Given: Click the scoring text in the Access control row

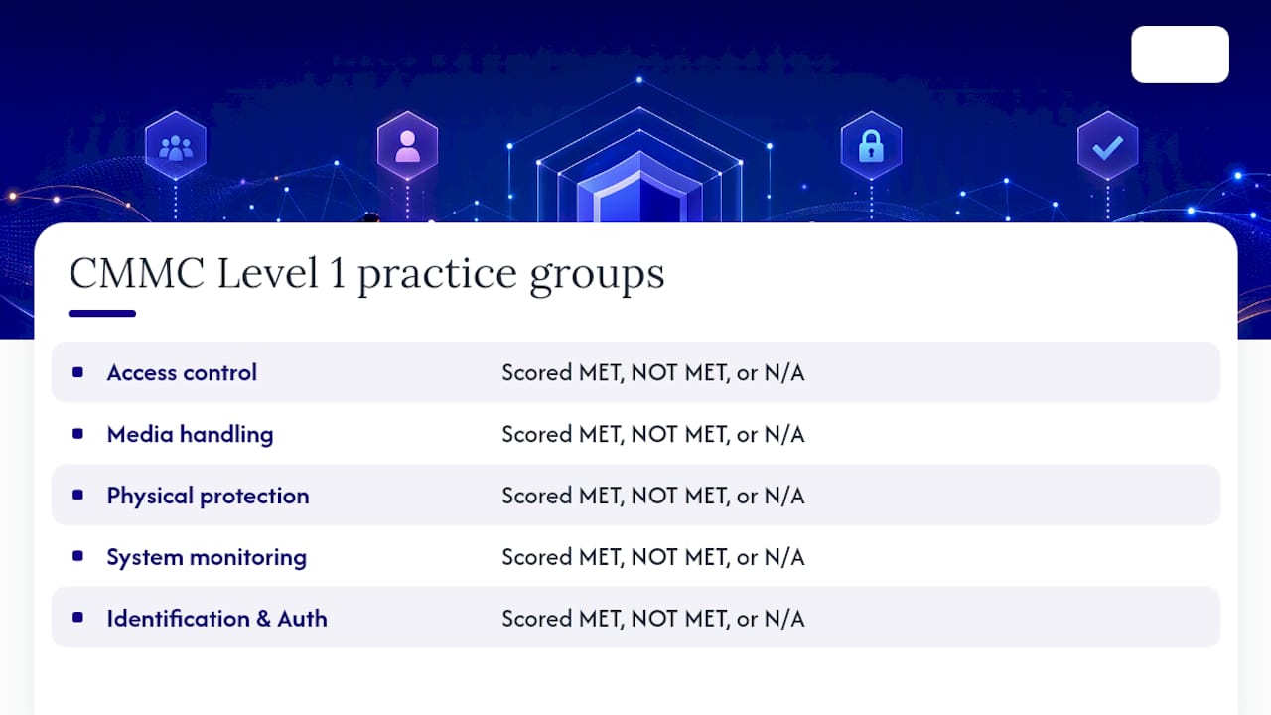Looking at the screenshot, I should tap(652, 372).
